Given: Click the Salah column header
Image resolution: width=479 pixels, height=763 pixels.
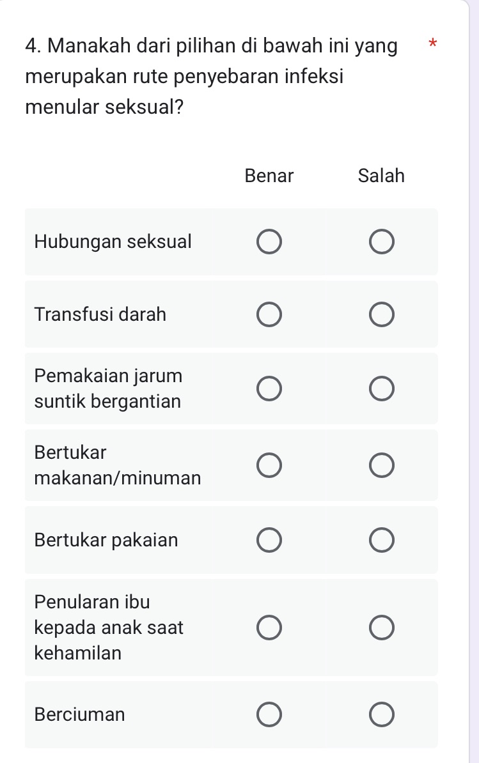Looking at the screenshot, I should pos(381,176).
